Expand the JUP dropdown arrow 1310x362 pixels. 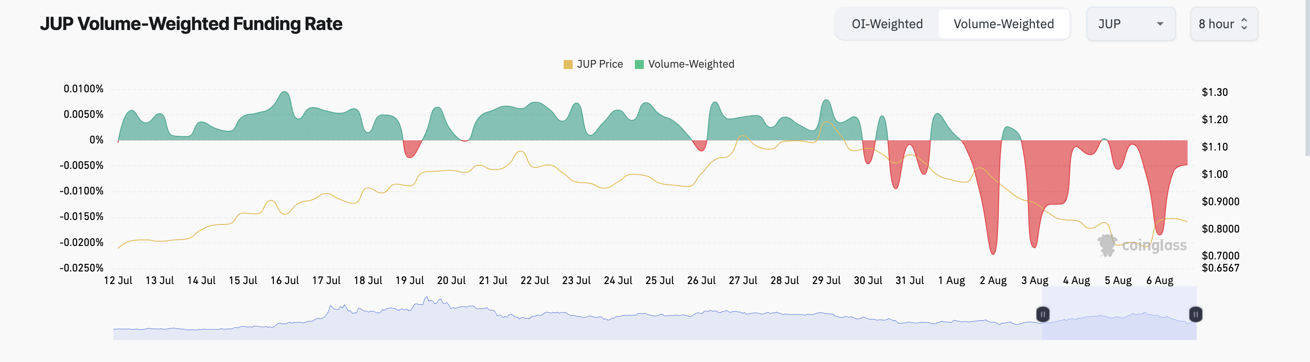pyautogui.click(x=1160, y=24)
